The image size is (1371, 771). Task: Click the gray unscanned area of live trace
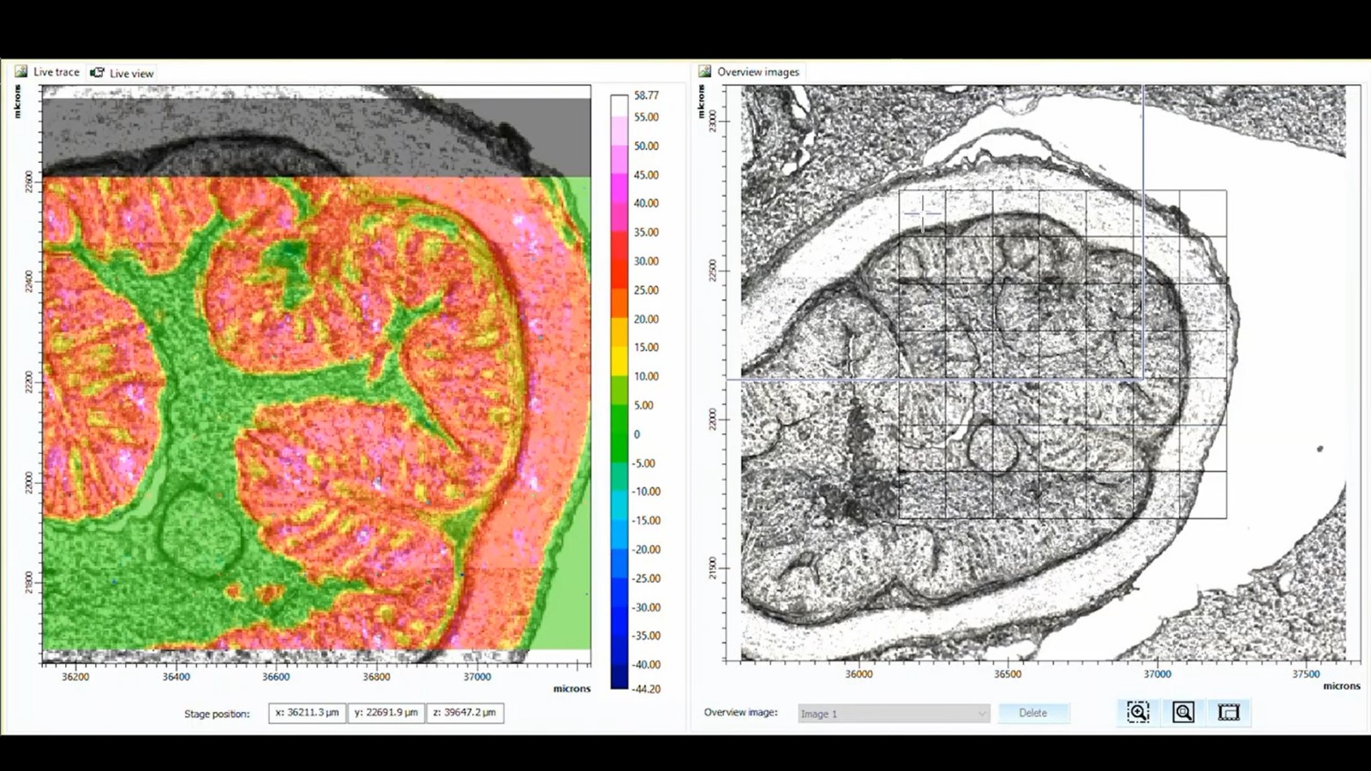coord(315,137)
